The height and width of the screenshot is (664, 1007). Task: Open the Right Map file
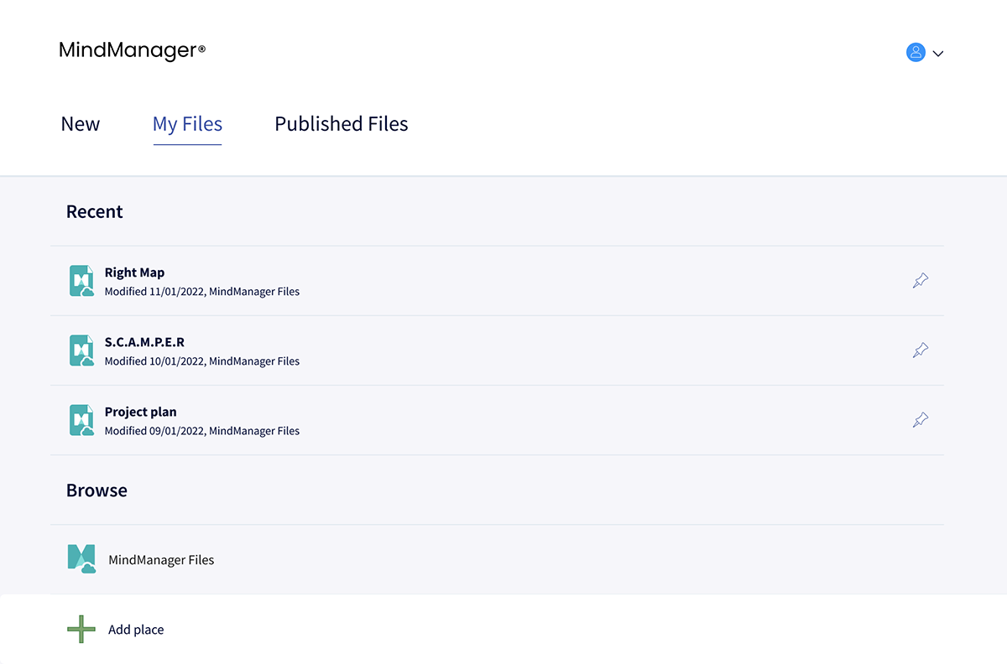click(497, 281)
